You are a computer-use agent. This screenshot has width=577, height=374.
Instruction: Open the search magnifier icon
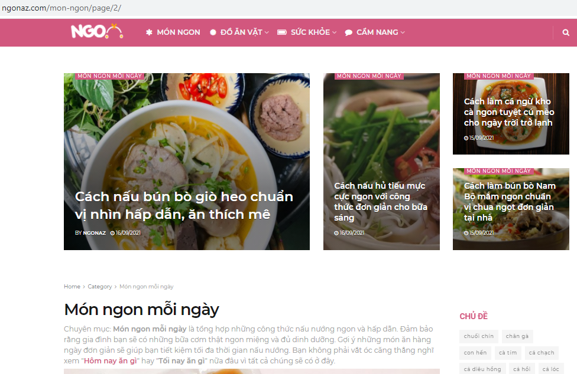pyautogui.click(x=566, y=32)
